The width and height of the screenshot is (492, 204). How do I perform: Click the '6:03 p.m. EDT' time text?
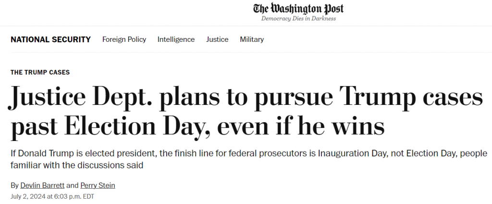point(75,197)
